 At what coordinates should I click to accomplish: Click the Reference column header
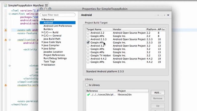click(x=102, y=91)
